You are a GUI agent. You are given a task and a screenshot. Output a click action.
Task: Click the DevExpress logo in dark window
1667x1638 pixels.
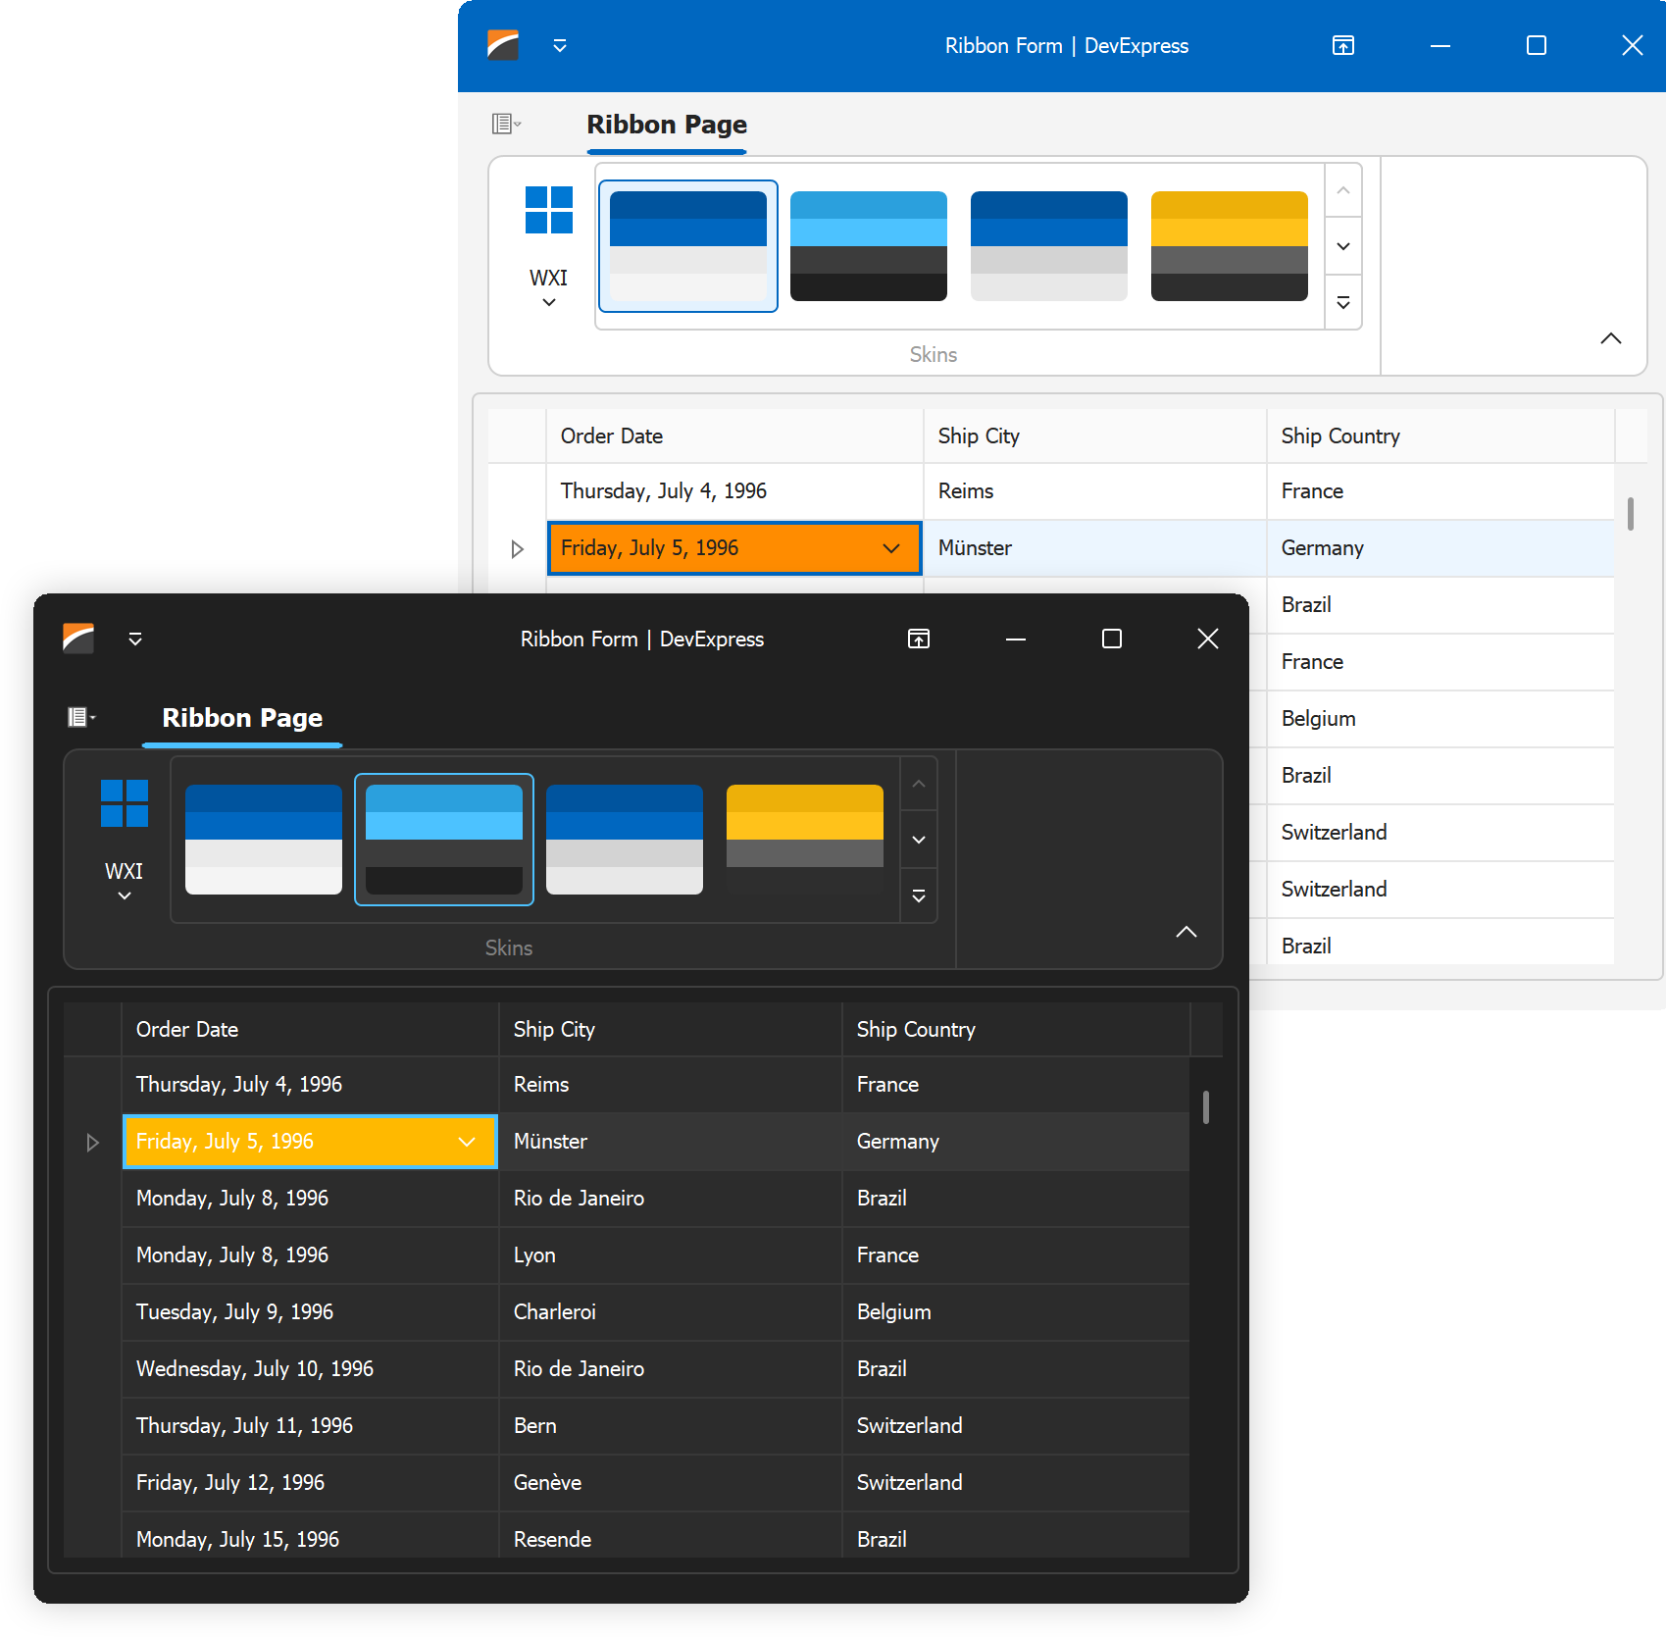tap(78, 639)
